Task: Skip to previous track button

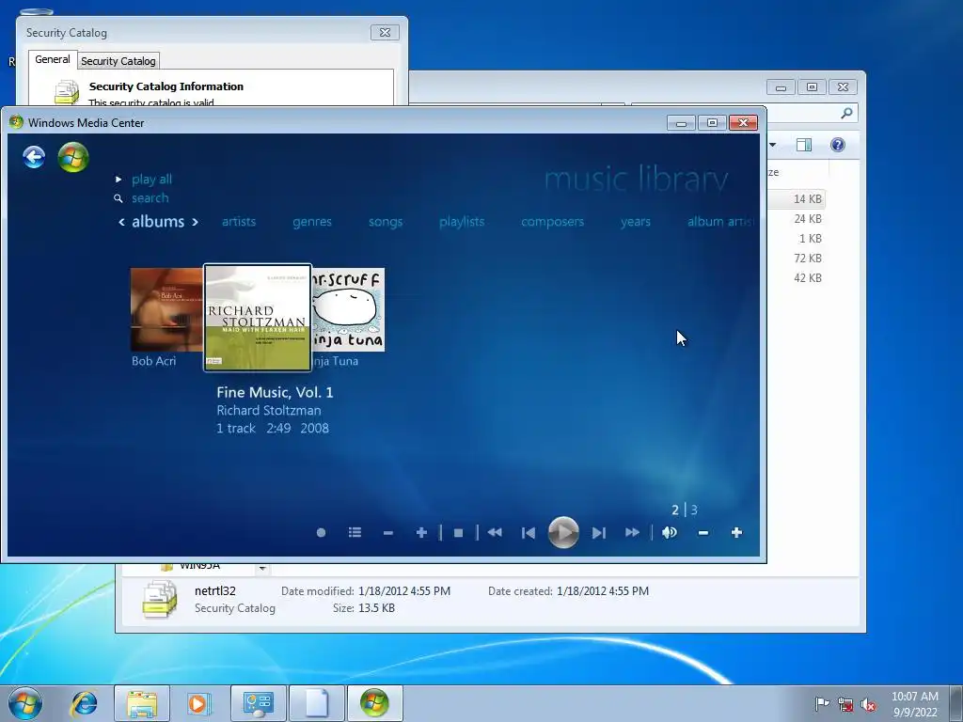Action: [529, 533]
